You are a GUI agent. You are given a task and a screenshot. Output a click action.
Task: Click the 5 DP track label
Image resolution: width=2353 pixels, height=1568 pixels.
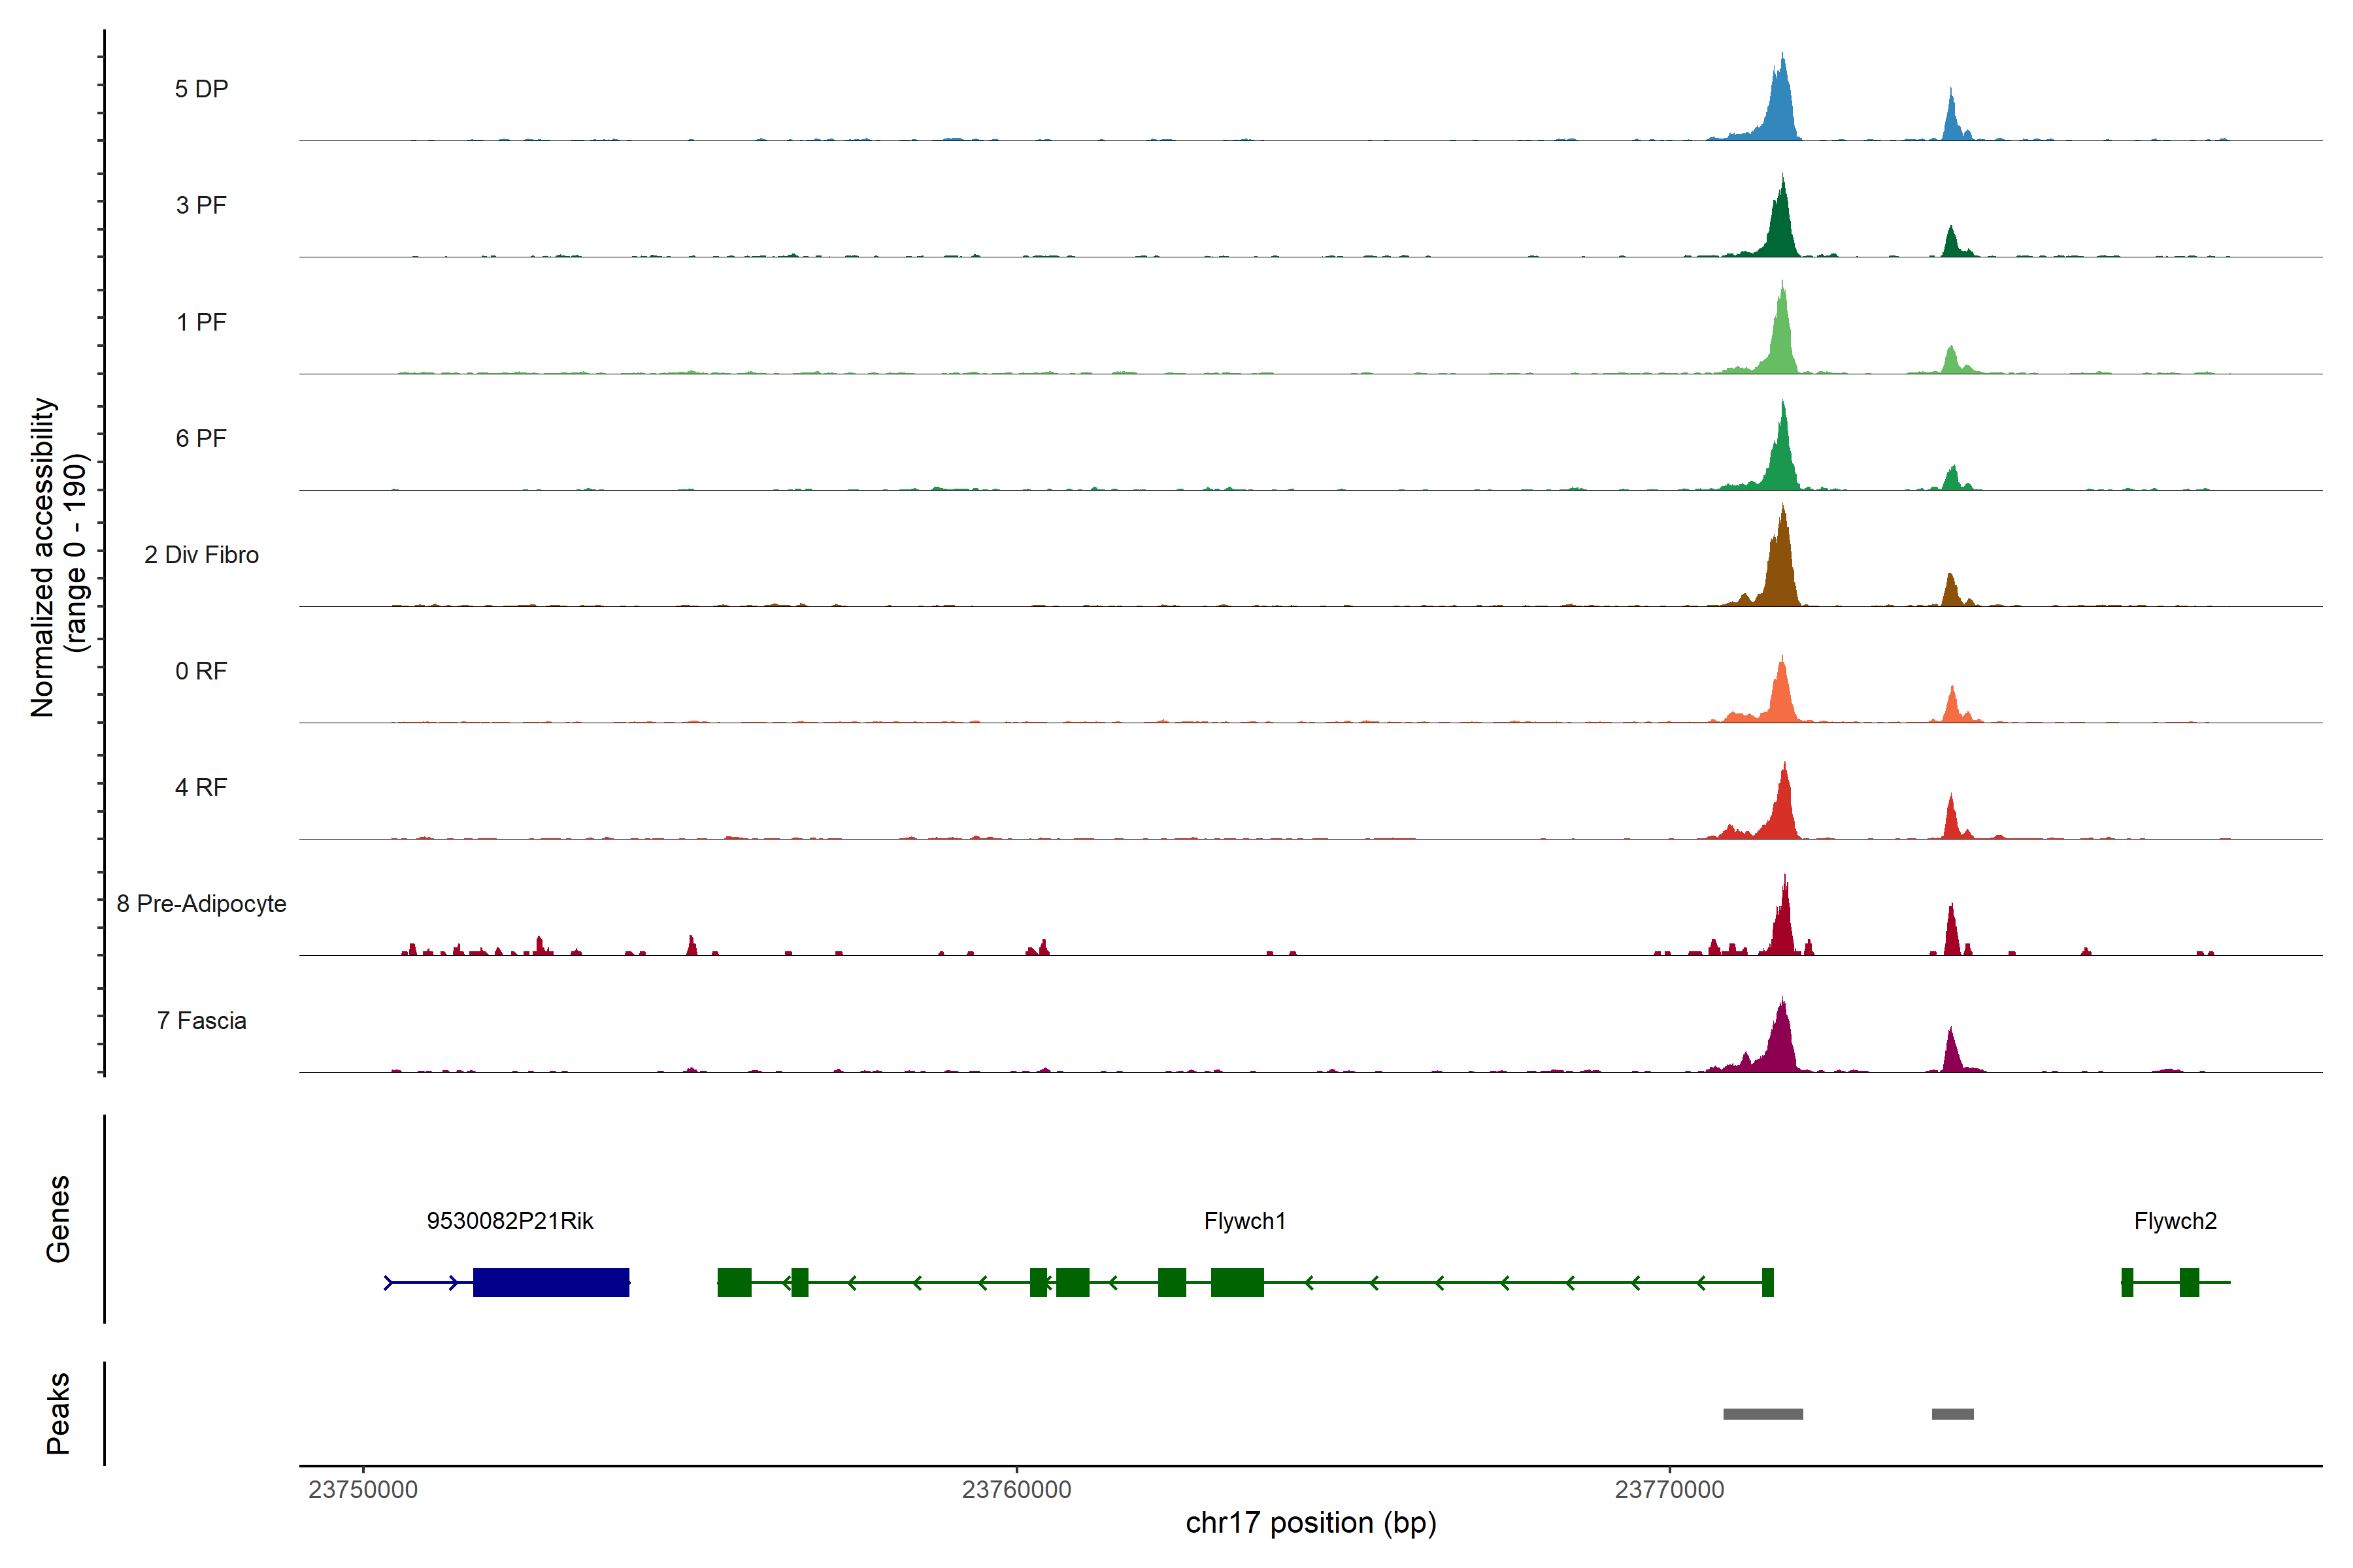coord(201,89)
